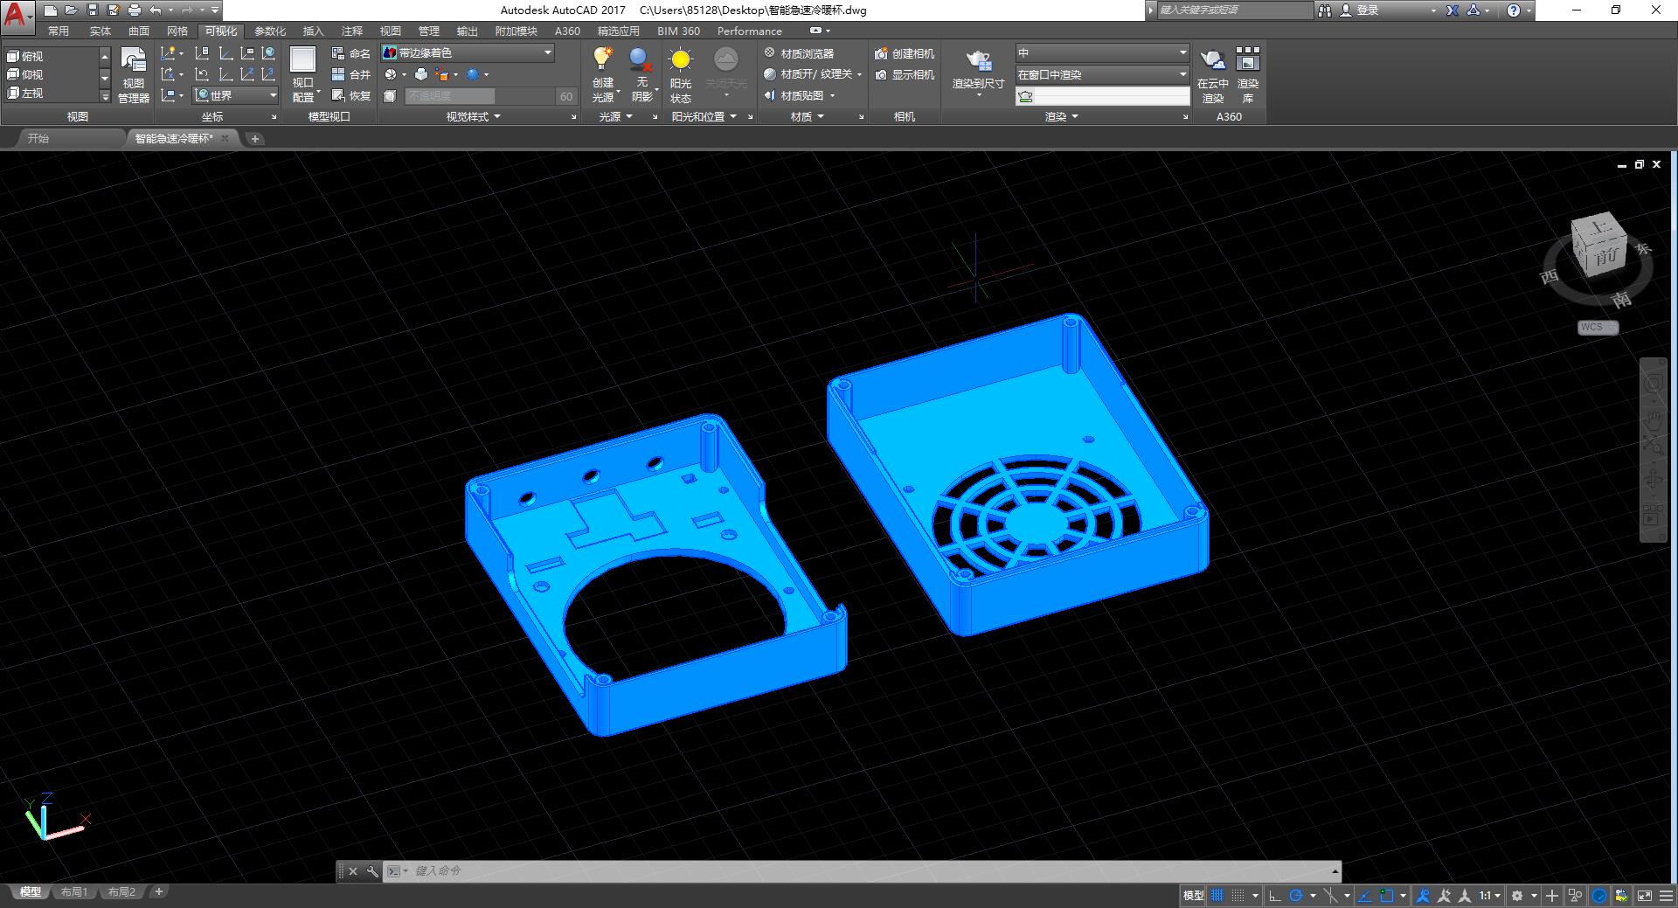The image size is (1678, 908).
Task: Toggle 材质开/纹理关 materials and textures
Action: (813, 74)
